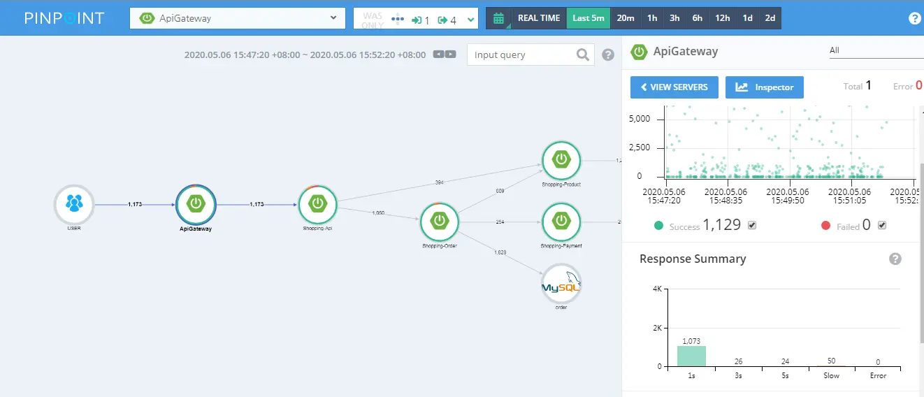Click the red Failed legend dot
924x397 pixels.
pyautogui.click(x=826, y=226)
